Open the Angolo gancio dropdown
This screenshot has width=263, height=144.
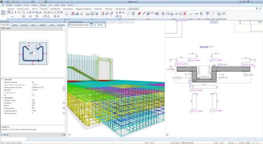coord(64,108)
